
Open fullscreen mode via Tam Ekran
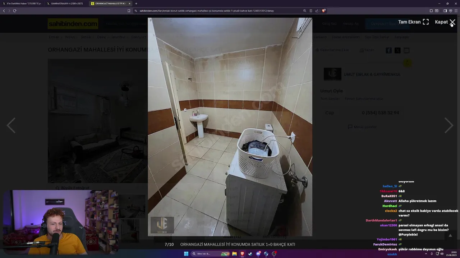413,22
